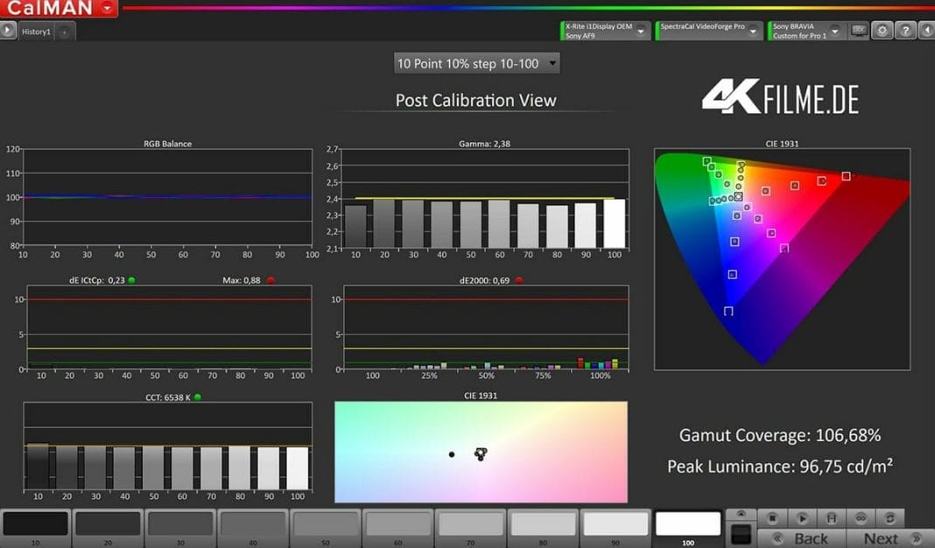935x548 pixels.
Task: Click the refresh cycle icon
Action: point(889,518)
